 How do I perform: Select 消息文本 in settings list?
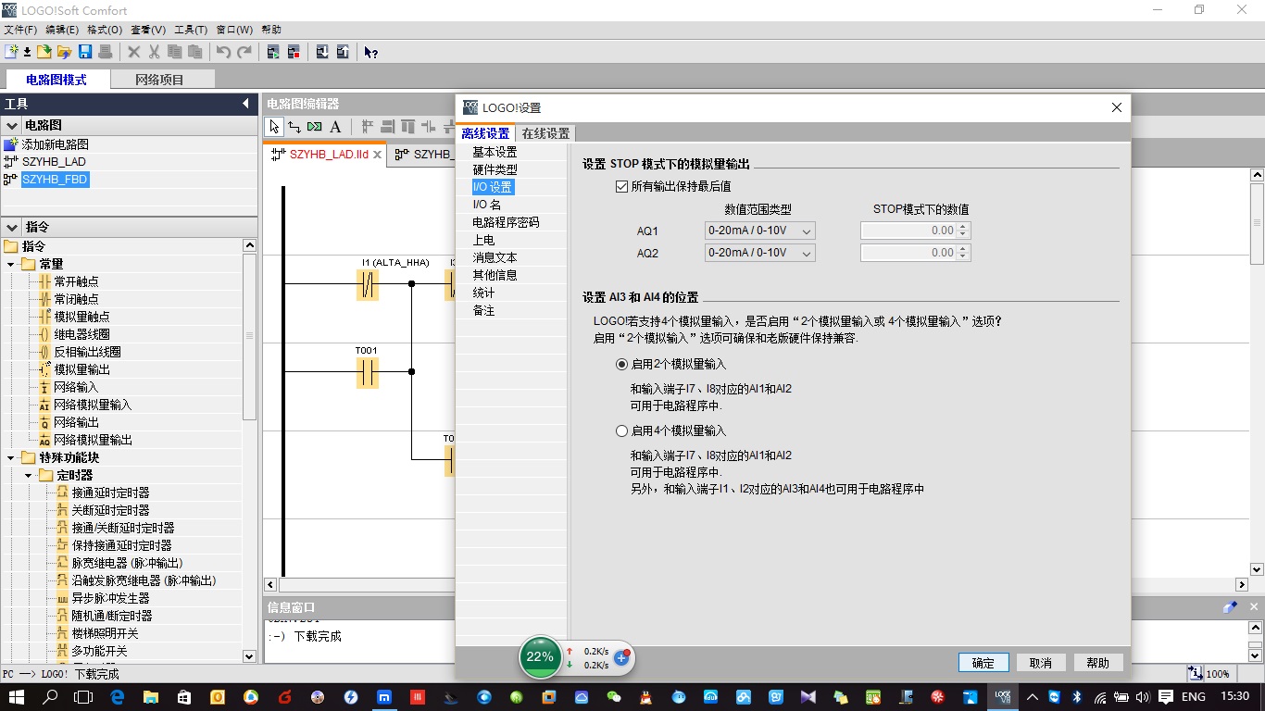(495, 257)
